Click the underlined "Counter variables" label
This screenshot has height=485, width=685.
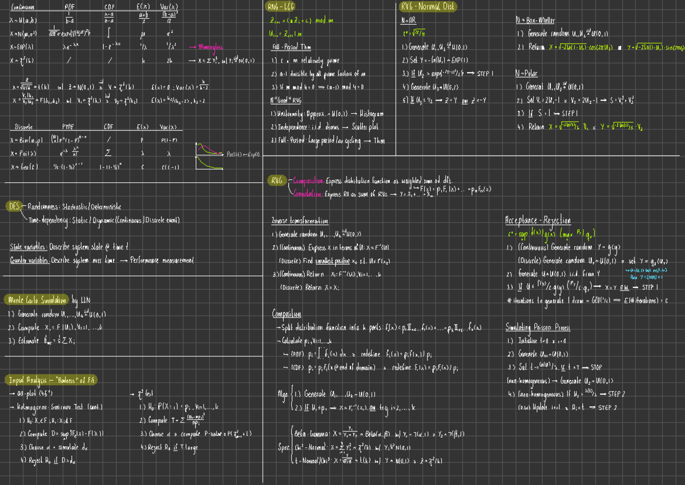(30, 260)
